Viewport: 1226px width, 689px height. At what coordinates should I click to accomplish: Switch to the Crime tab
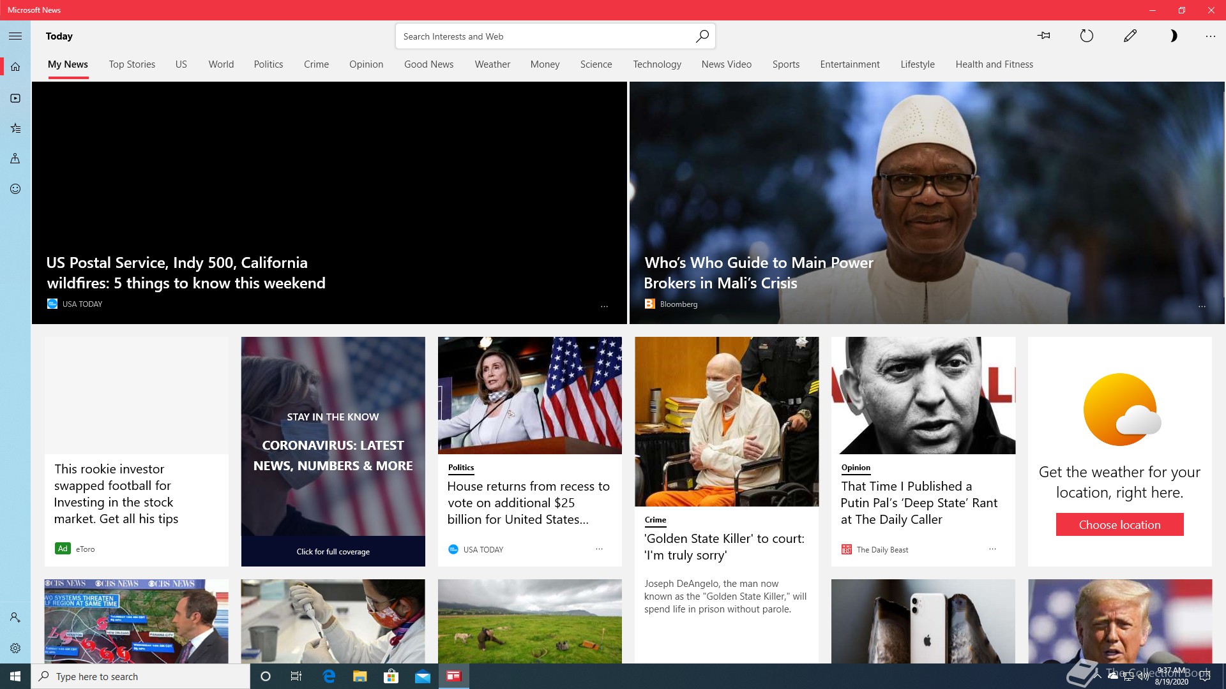coord(316,64)
